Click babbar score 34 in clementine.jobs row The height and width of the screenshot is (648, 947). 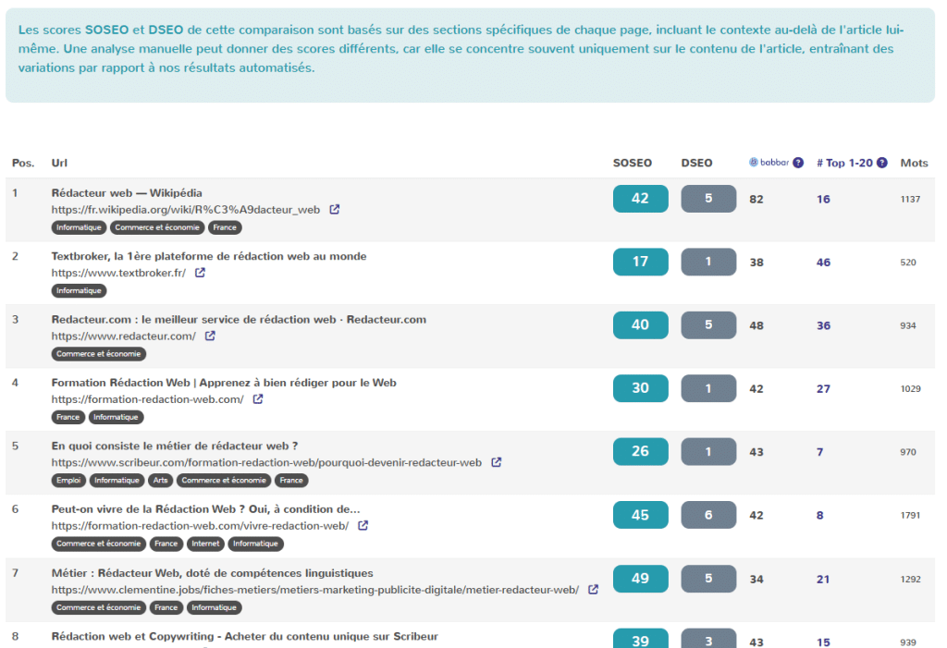coord(756,580)
